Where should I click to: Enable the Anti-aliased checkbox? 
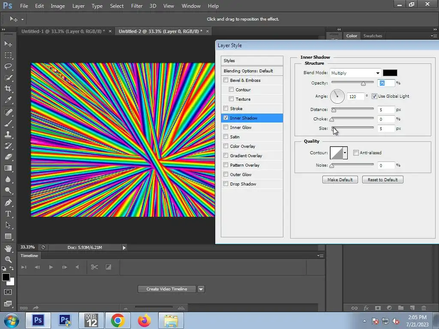356,153
